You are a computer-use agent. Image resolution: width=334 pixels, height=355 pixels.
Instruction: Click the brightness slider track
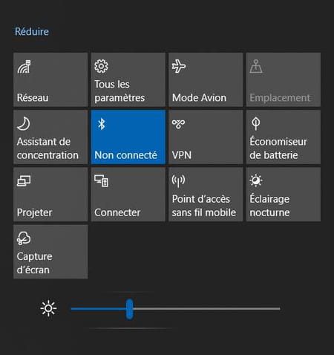(175, 309)
